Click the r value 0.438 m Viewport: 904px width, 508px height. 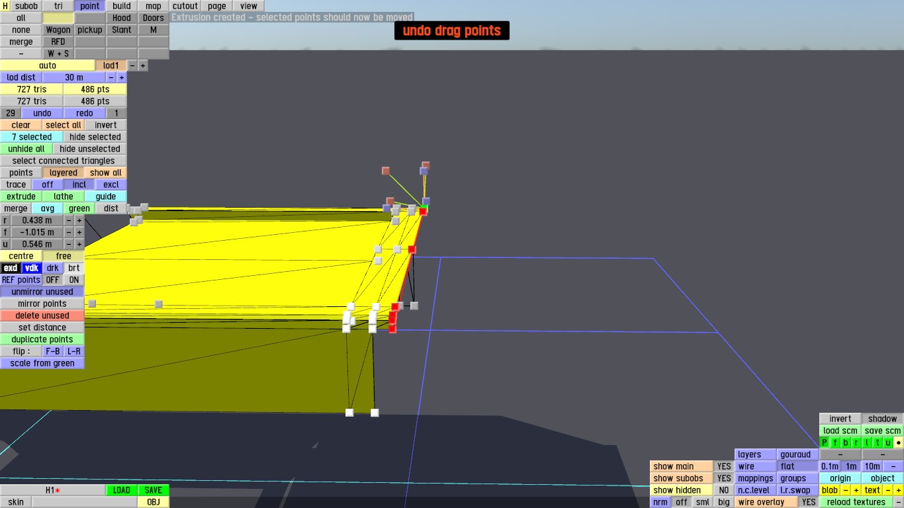[x=37, y=220]
